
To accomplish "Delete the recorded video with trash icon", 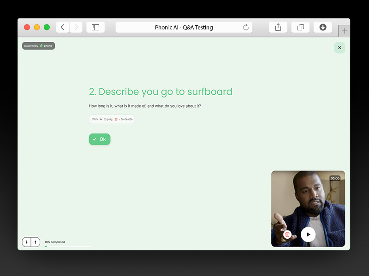I will pyautogui.click(x=287, y=234).
